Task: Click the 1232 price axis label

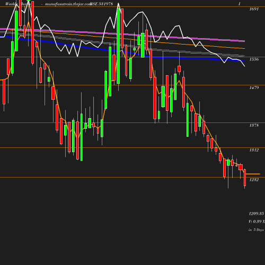Action: tap(254, 180)
